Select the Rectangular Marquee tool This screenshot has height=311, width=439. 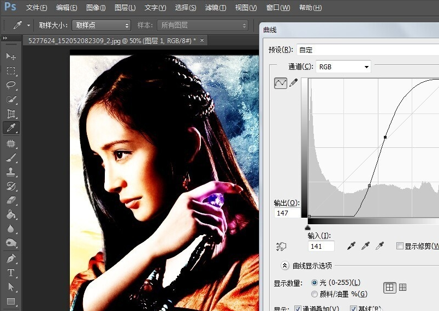11,70
